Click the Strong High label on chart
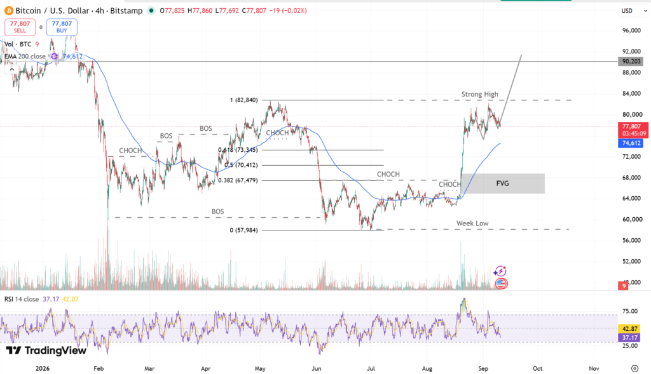651x374 pixels. pyautogui.click(x=479, y=94)
